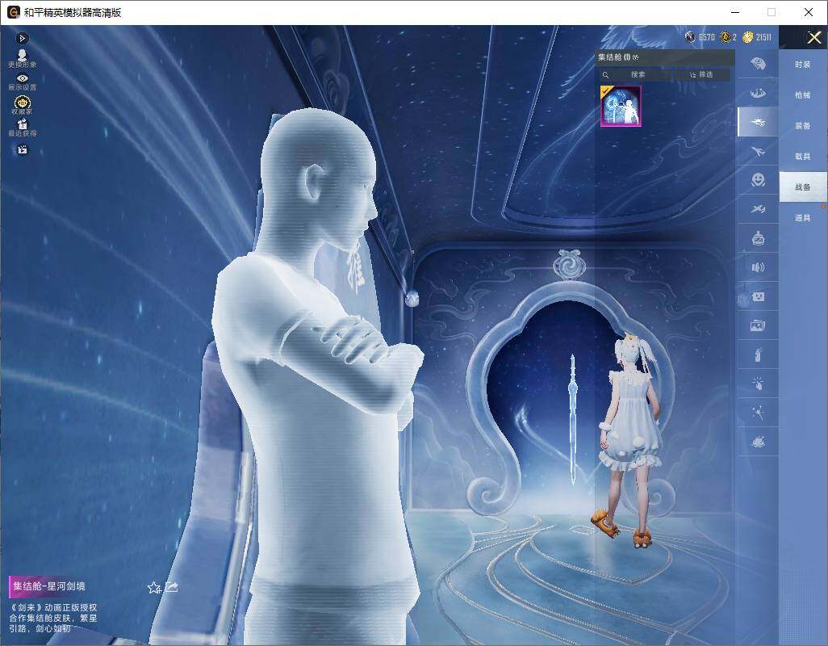Click the 21511 gold coin balance
The width and height of the screenshot is (828, 646).
(757, 37)
